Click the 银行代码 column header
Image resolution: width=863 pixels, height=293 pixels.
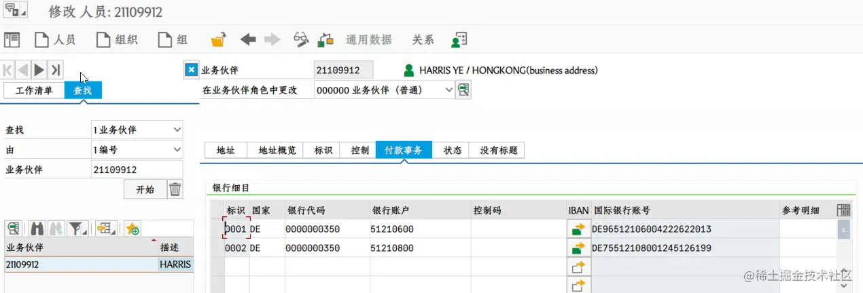(x=328, y=210)
